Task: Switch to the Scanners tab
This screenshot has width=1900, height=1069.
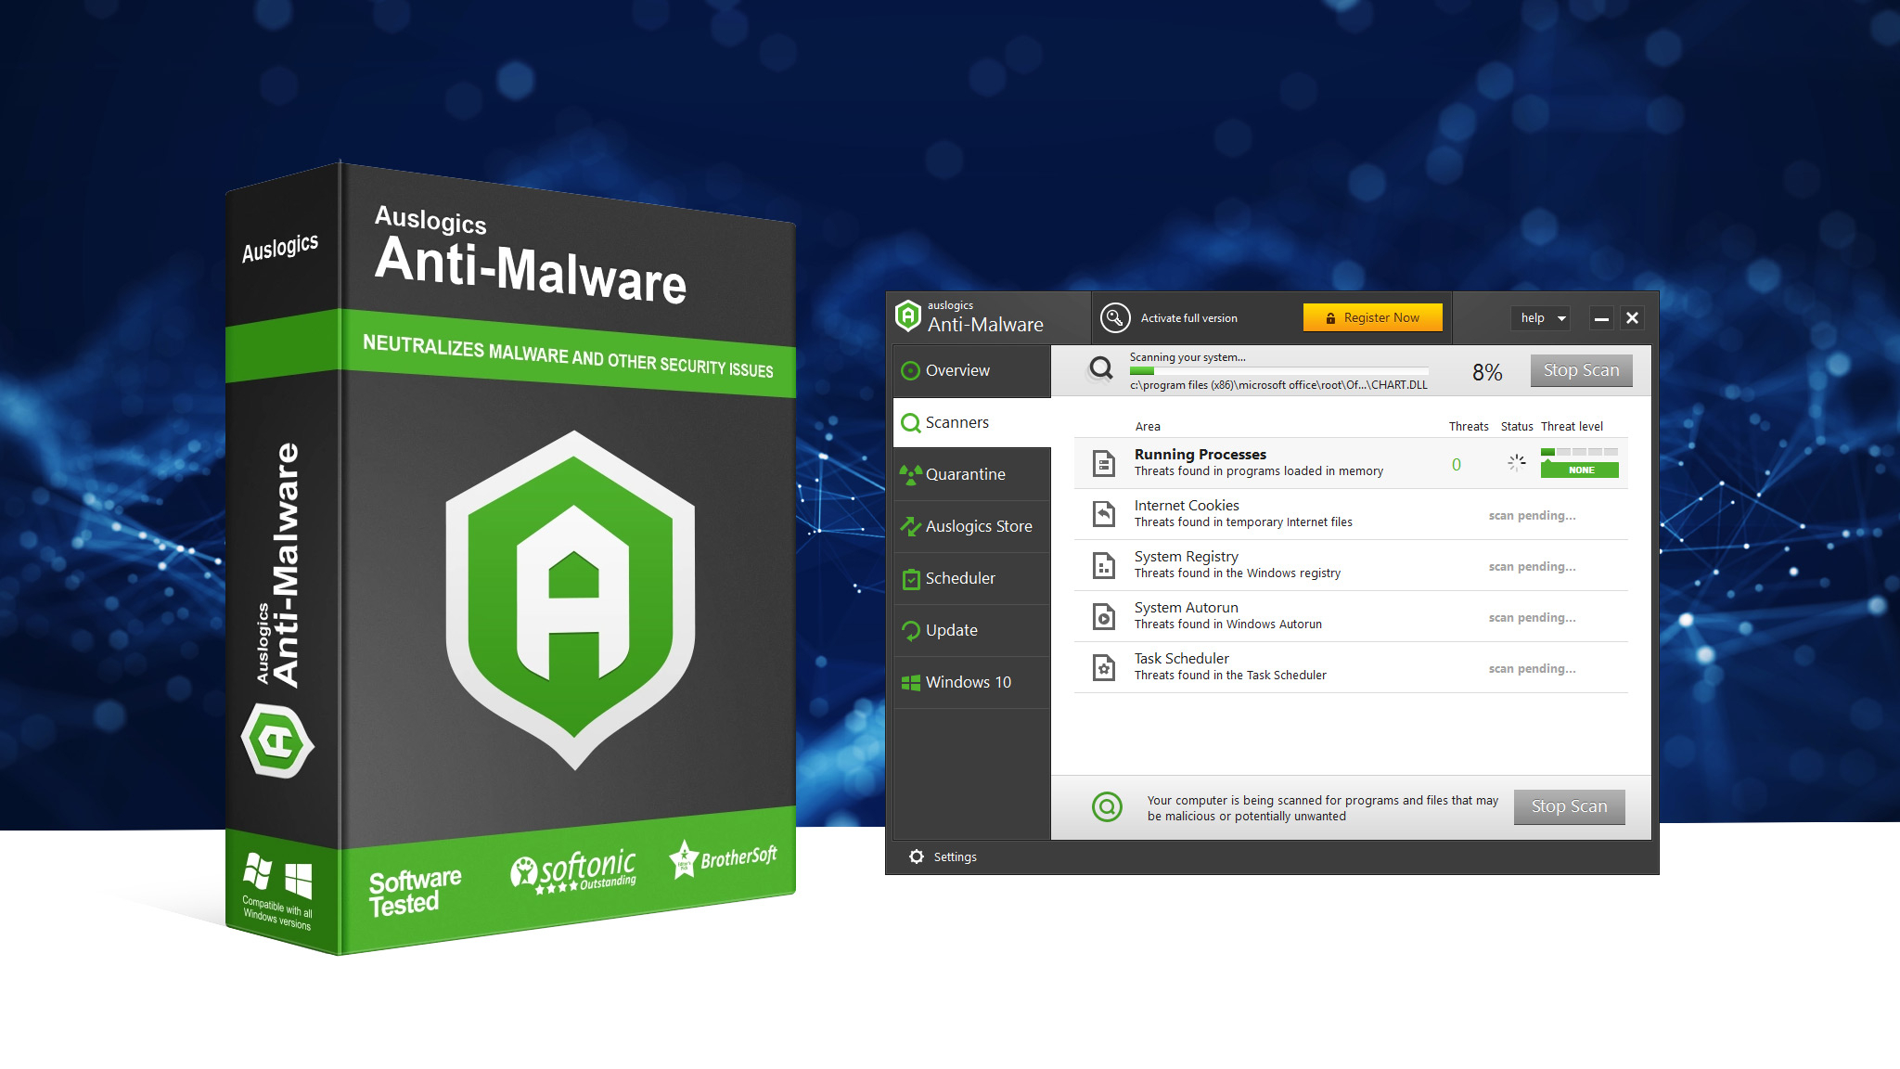Action: [958, 422]
